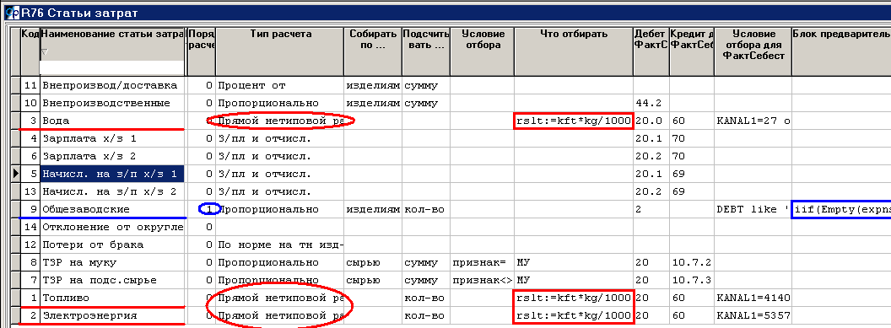Screen dimensions: 891x328
Task: Select the 'Электроэнергия' cell
Action: (x=112, y=316)
